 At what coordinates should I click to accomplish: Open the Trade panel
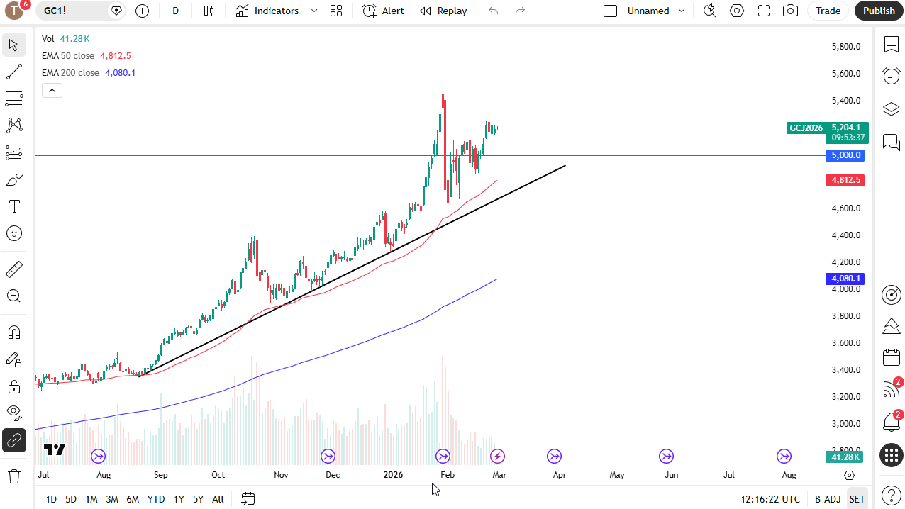[x=828, y=11]
